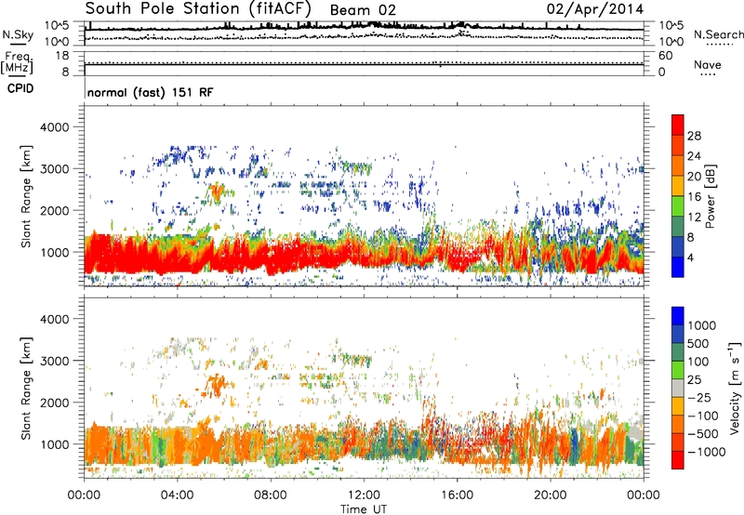Click the orange segment of power colorbar
This screenshot has height=515, width=744.
(x=678, y=165)
